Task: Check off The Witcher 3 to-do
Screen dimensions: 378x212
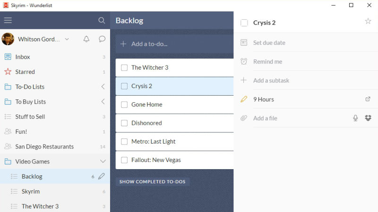Action: (x=124, y=68)
